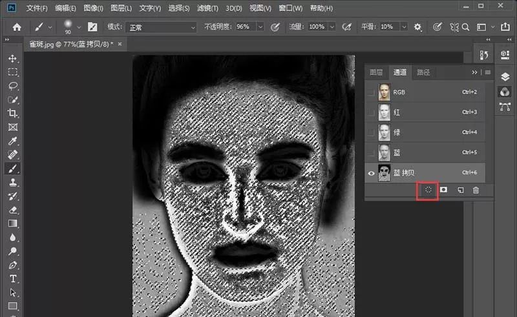
Task: Select the Clone Stamp tool
Action: tap(12, 183)
